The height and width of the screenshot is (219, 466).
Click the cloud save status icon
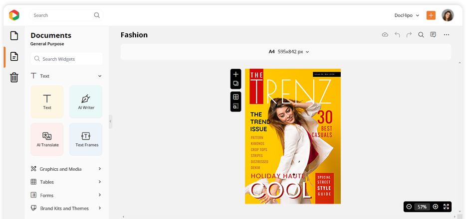[385, 35]
